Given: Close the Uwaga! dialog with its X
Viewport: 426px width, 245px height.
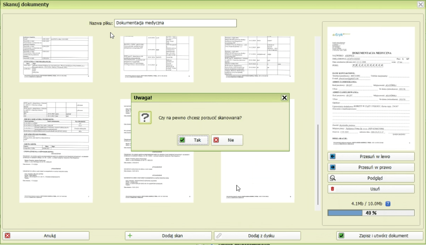Looking at the screenshot, I should tap(284, 98).
